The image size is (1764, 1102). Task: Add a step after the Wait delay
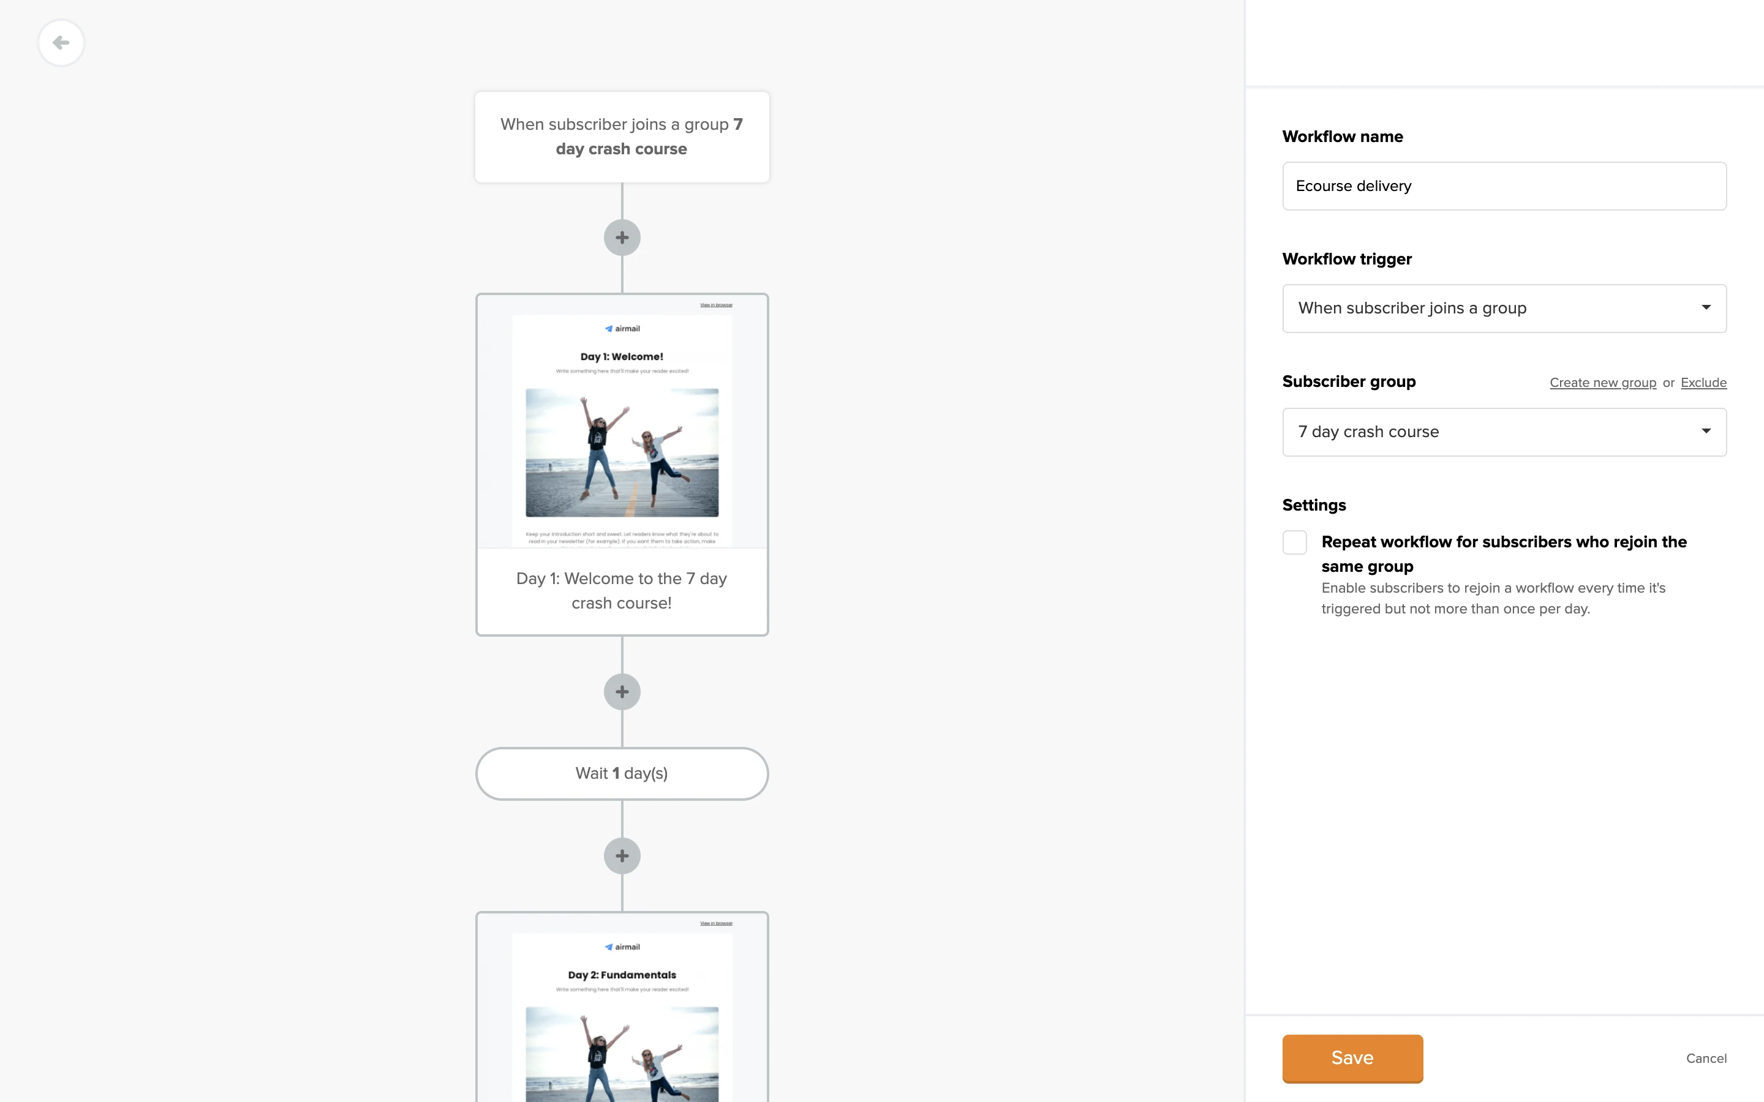point(622,856)
